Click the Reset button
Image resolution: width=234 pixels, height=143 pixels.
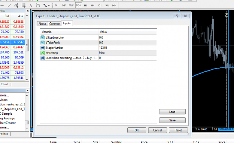click(178, 130)
